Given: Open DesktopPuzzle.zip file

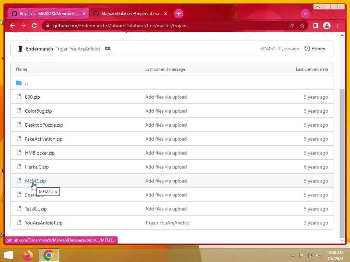Looking at the screenshot, I should click(x=44, y=125).
